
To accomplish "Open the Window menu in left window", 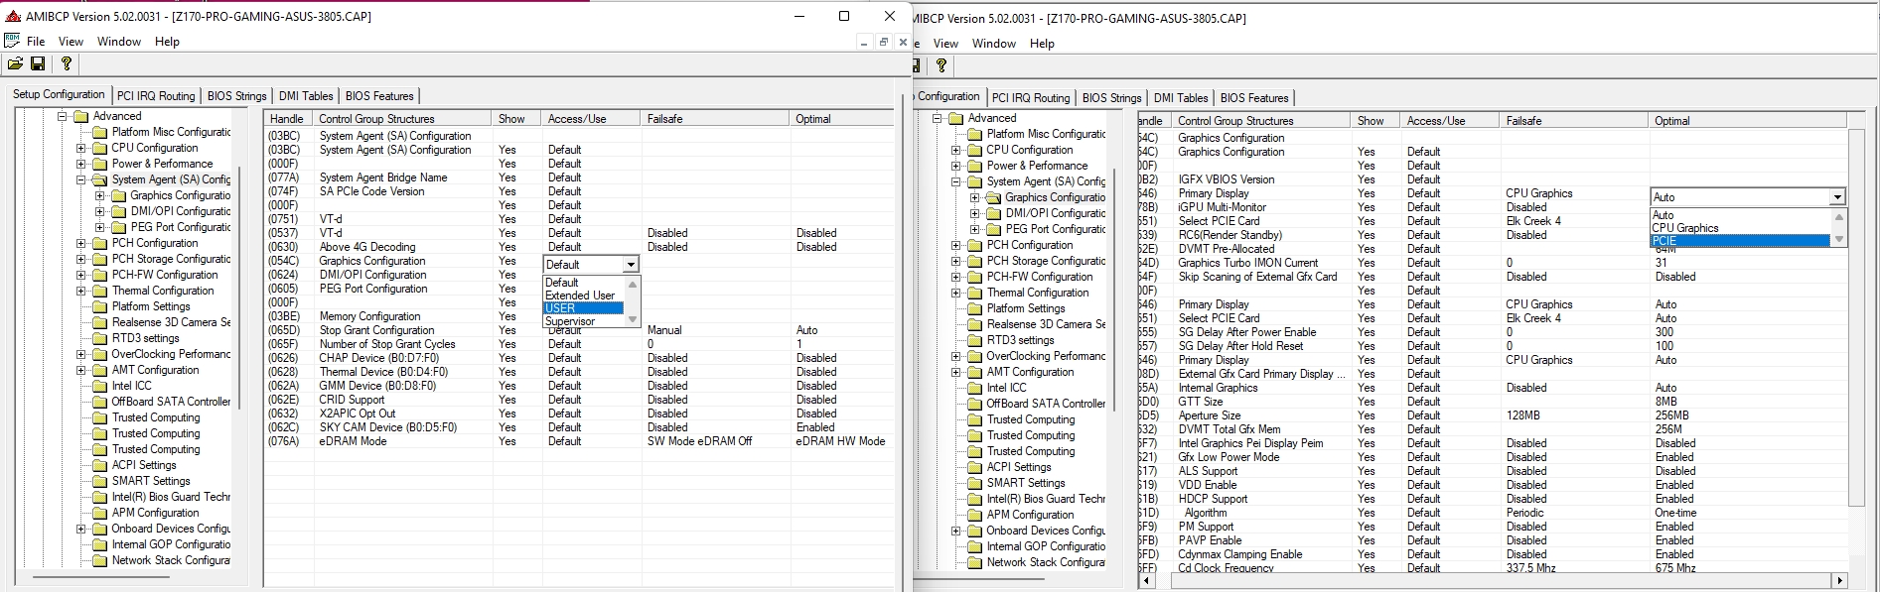I will point(119,42).
